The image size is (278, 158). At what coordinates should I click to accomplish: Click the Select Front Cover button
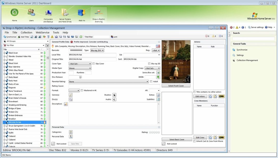[176, 86]
